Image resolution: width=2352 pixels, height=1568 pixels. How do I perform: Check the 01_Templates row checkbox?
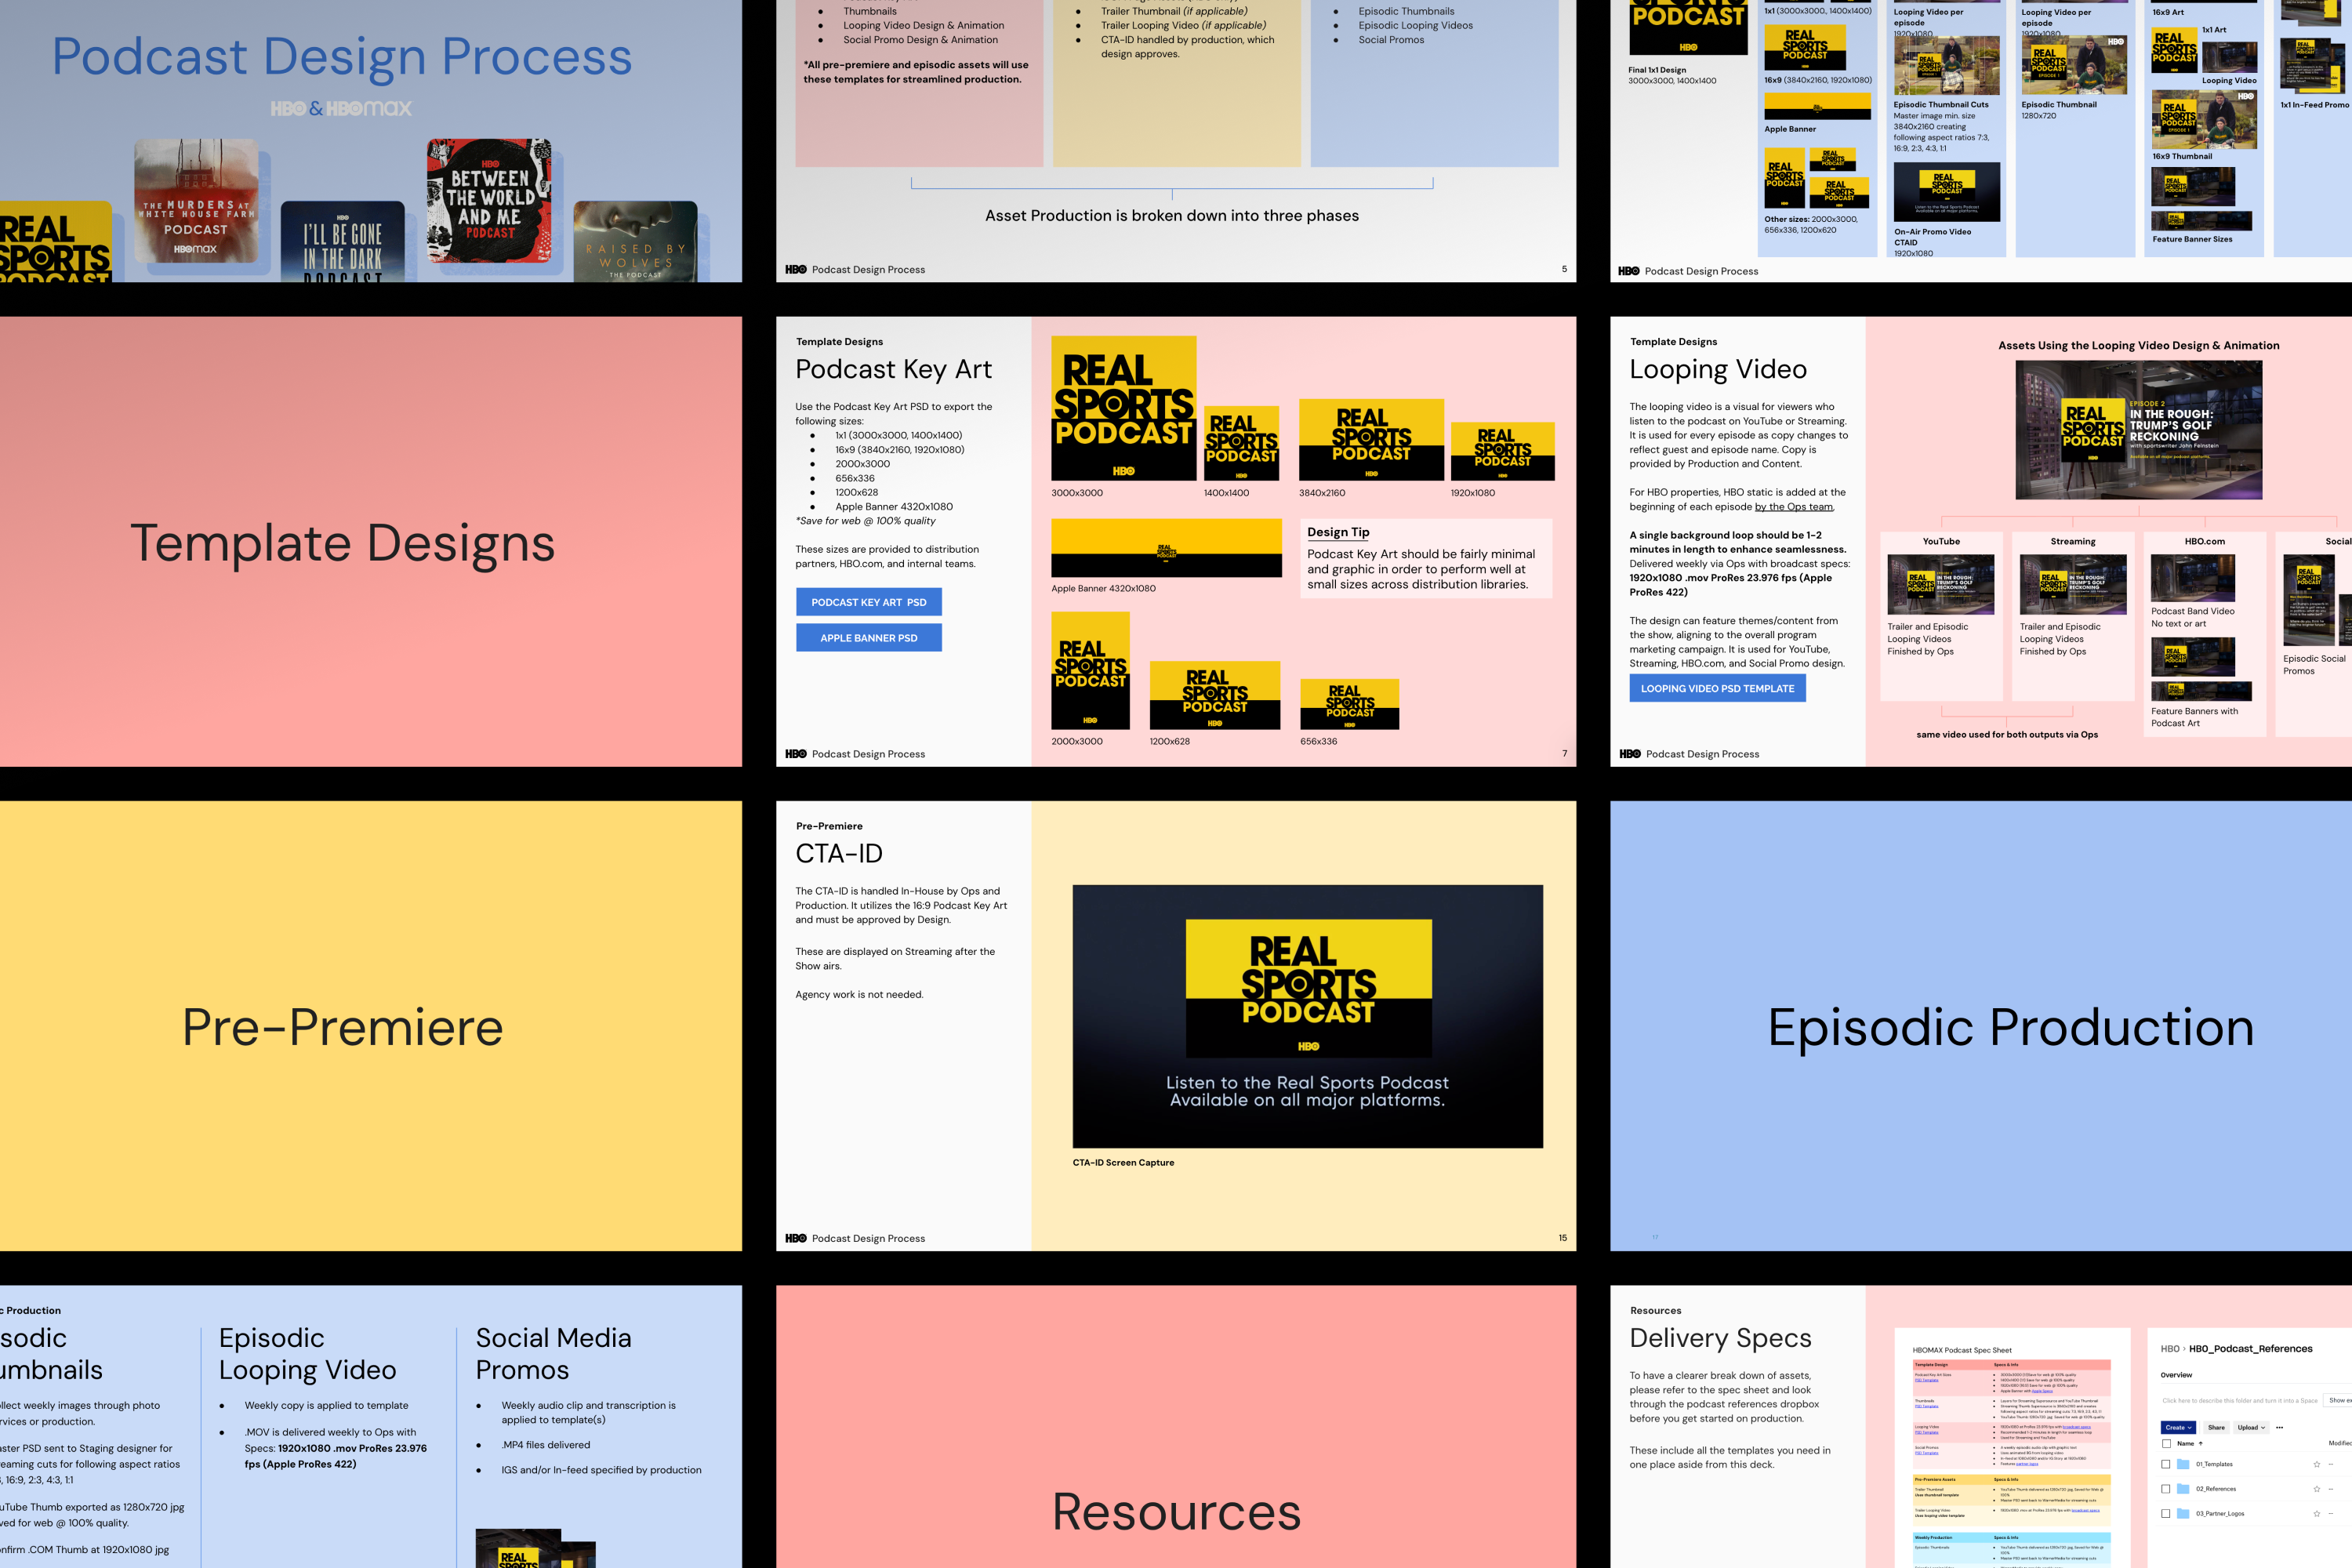2166,1464
